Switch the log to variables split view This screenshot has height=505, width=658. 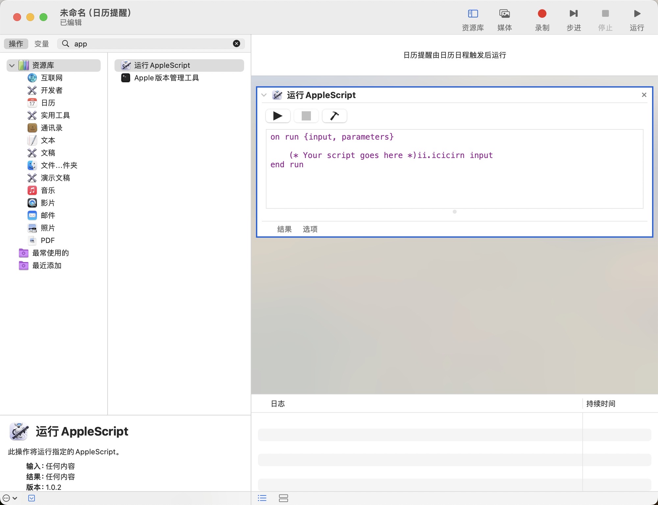coord(283,498)
